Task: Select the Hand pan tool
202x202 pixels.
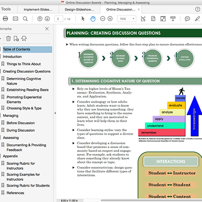Action: (93, 19)
